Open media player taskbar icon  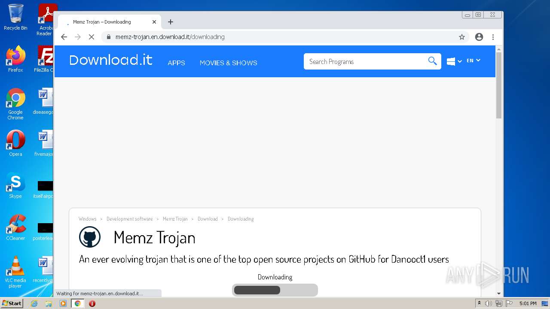tap(63, 303)
